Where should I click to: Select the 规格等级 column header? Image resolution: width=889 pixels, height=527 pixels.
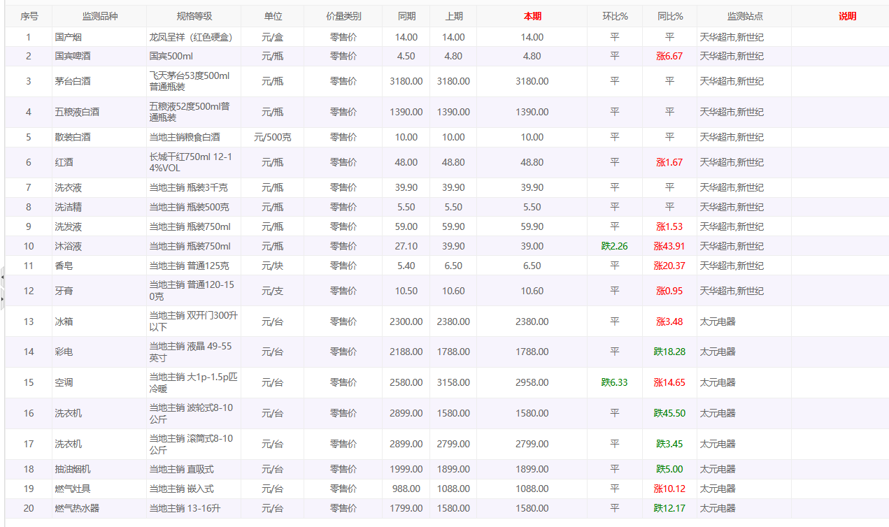pyautogui.click(x=194, y=16)
